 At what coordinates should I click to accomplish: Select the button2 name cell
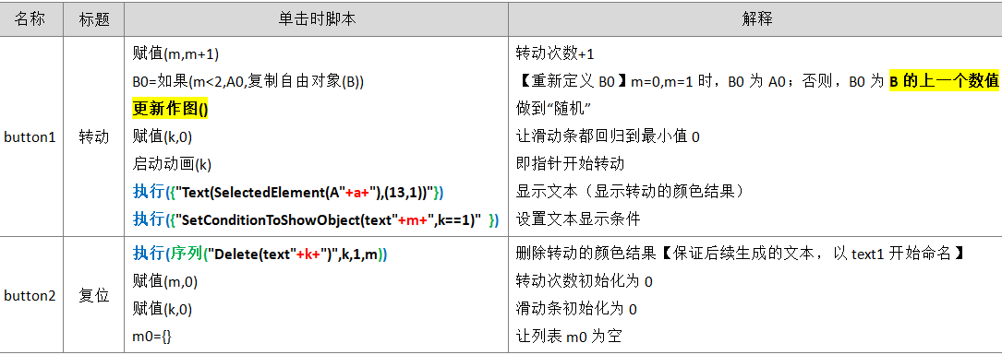coord(30,296)
